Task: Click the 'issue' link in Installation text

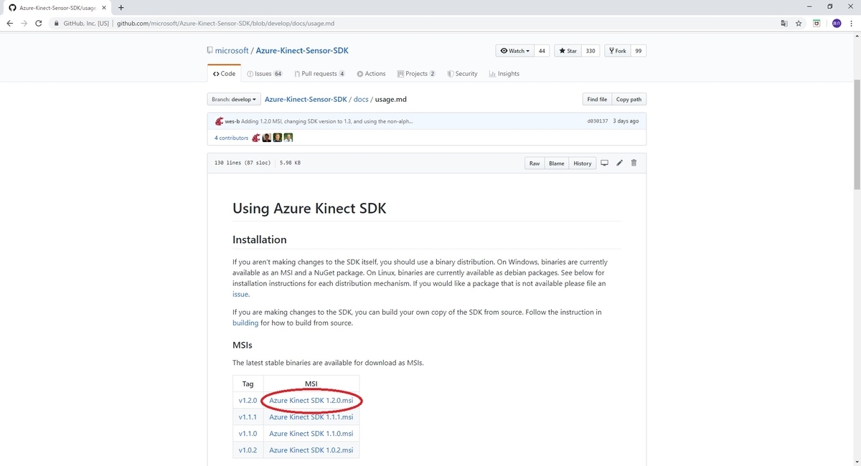Action: pos(240,294)
